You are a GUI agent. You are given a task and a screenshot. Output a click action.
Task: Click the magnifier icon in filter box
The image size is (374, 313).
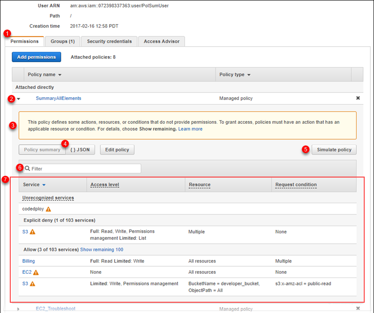tap(28, 169)
